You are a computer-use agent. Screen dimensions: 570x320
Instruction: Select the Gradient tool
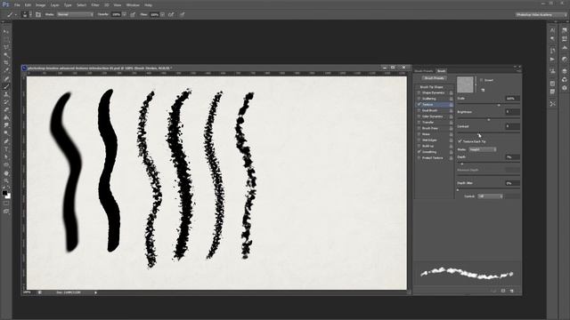6,117
